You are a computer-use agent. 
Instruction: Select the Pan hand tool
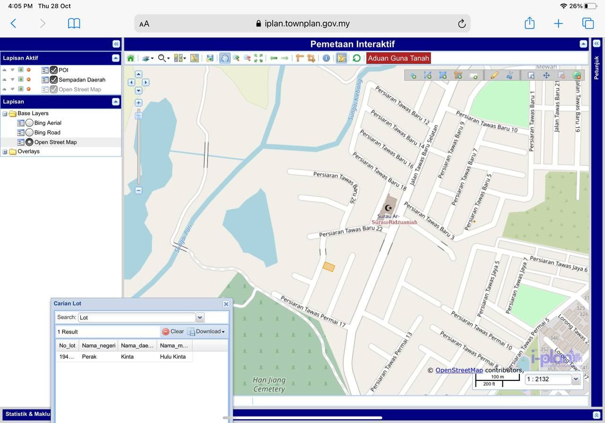[x=225, y=58]
